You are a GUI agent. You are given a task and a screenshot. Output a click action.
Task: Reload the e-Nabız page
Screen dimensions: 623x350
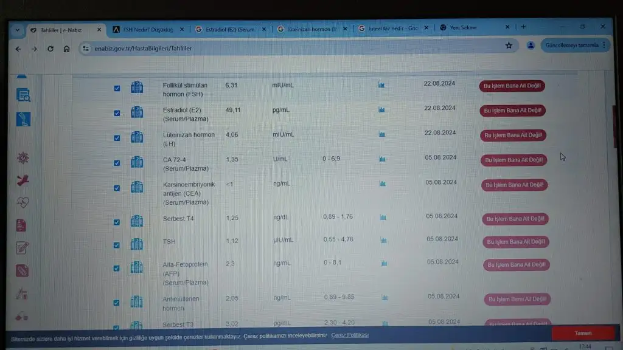click(x=50, y=49)
